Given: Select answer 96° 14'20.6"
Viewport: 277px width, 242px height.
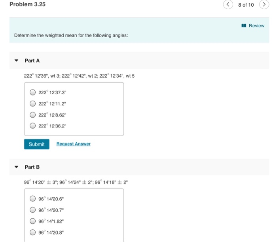Looking at the screenshot, I should click(32, 199).
